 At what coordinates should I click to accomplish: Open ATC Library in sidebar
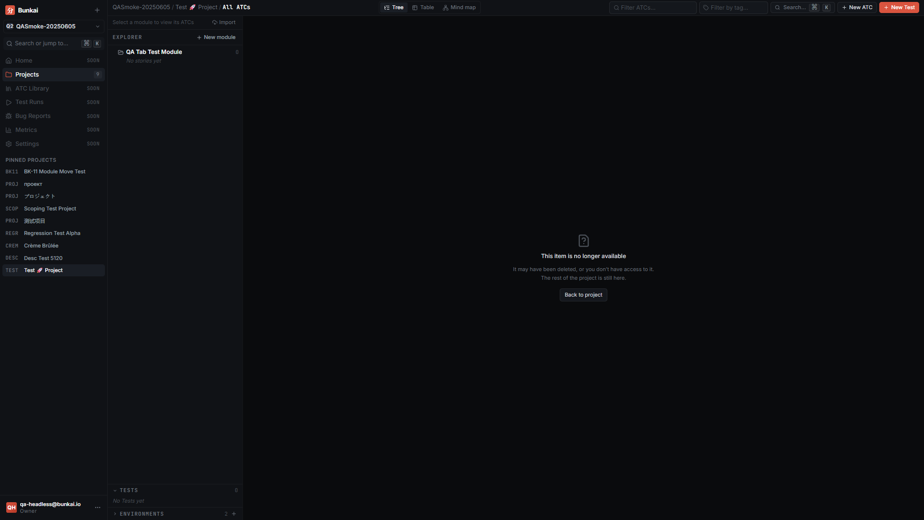tap(53, 89)
